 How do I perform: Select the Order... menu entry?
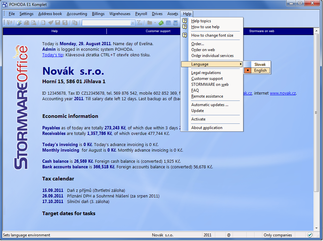point(212,44)
